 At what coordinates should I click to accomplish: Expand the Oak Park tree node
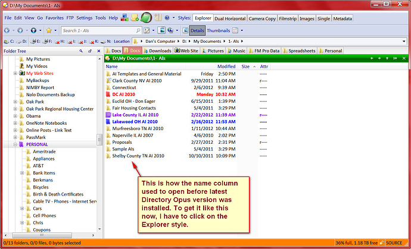(x=15, y=102)
